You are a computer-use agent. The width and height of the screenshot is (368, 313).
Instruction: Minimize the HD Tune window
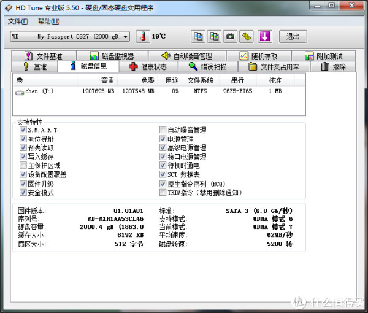pos(317,6)
